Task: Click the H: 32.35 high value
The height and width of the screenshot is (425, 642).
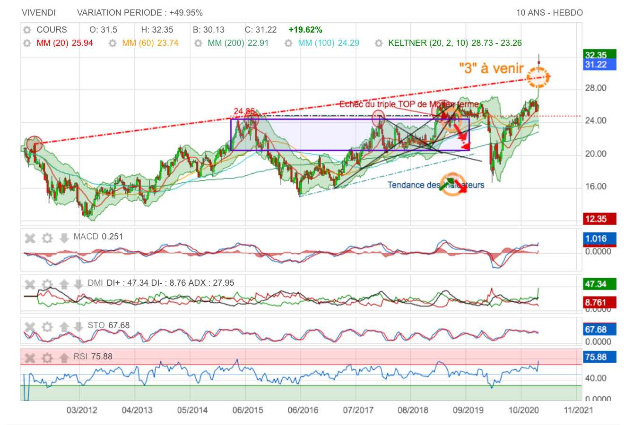Action: tap(157, 30)
